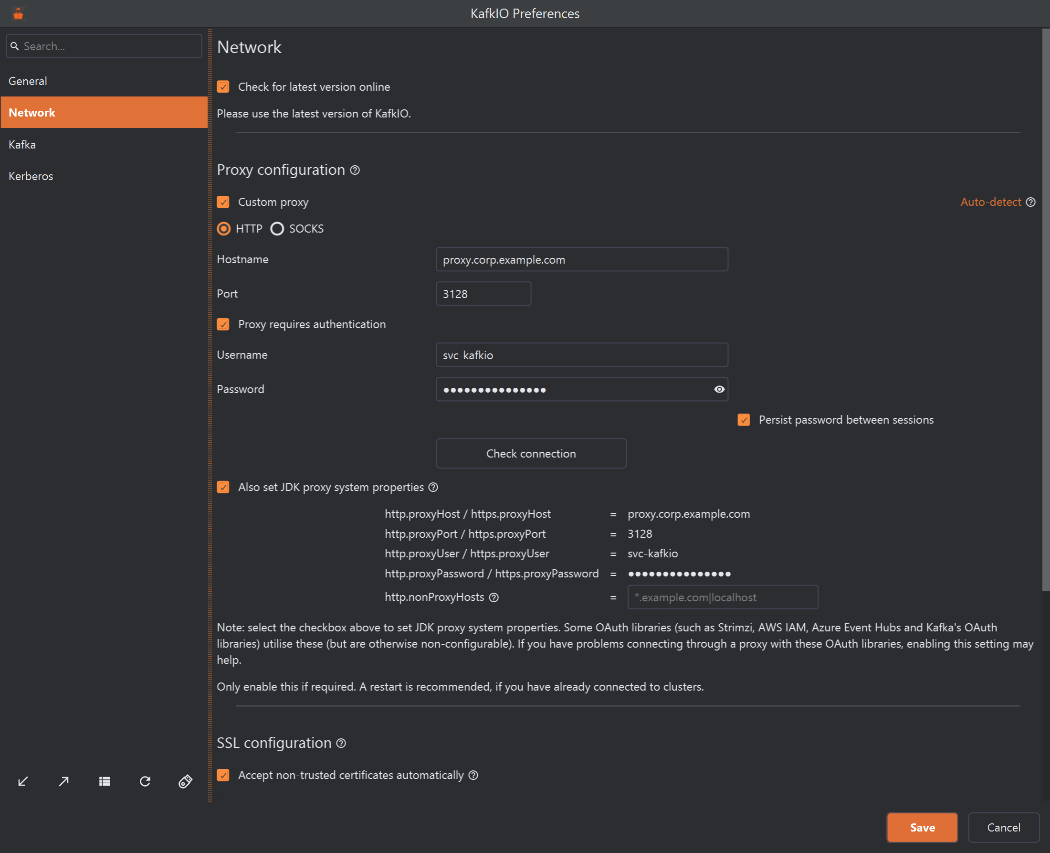Screen dimensions: 1050x853
Task: Open help icon beside Auto-detect
Action: click(1031, 202)
